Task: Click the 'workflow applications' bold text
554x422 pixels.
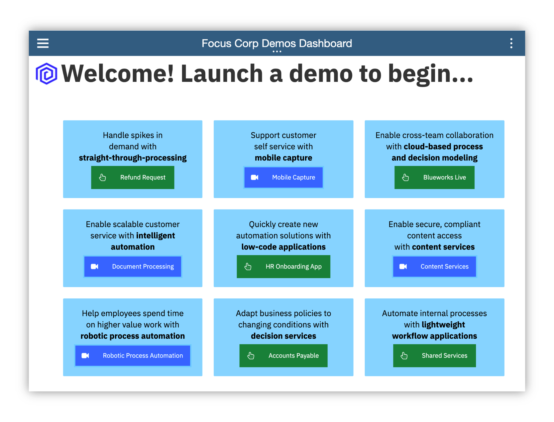Action: [434, 336]
